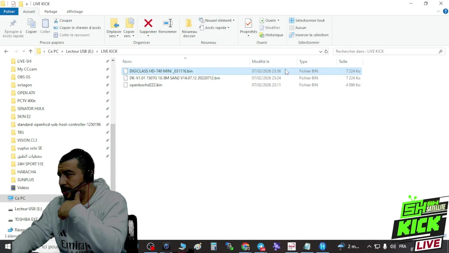Screen dimensions: 449x253
Task: Open SKIN E2 folder in sidebar
Action: pos(24,117)
